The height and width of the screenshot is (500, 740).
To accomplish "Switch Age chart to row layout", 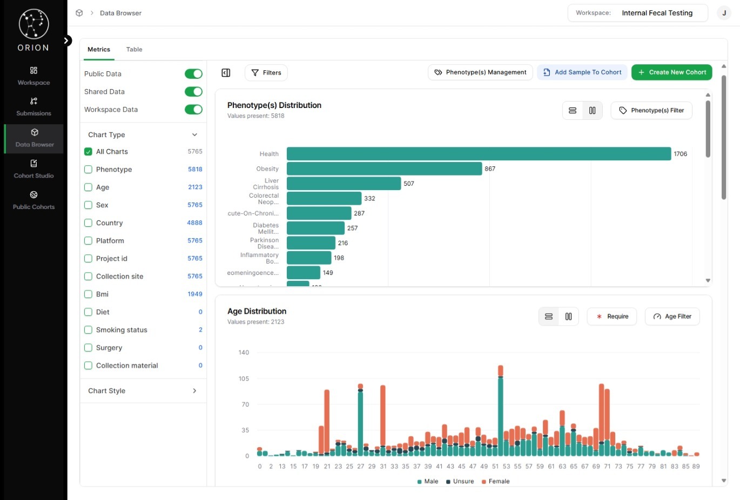I will (549, 316).
